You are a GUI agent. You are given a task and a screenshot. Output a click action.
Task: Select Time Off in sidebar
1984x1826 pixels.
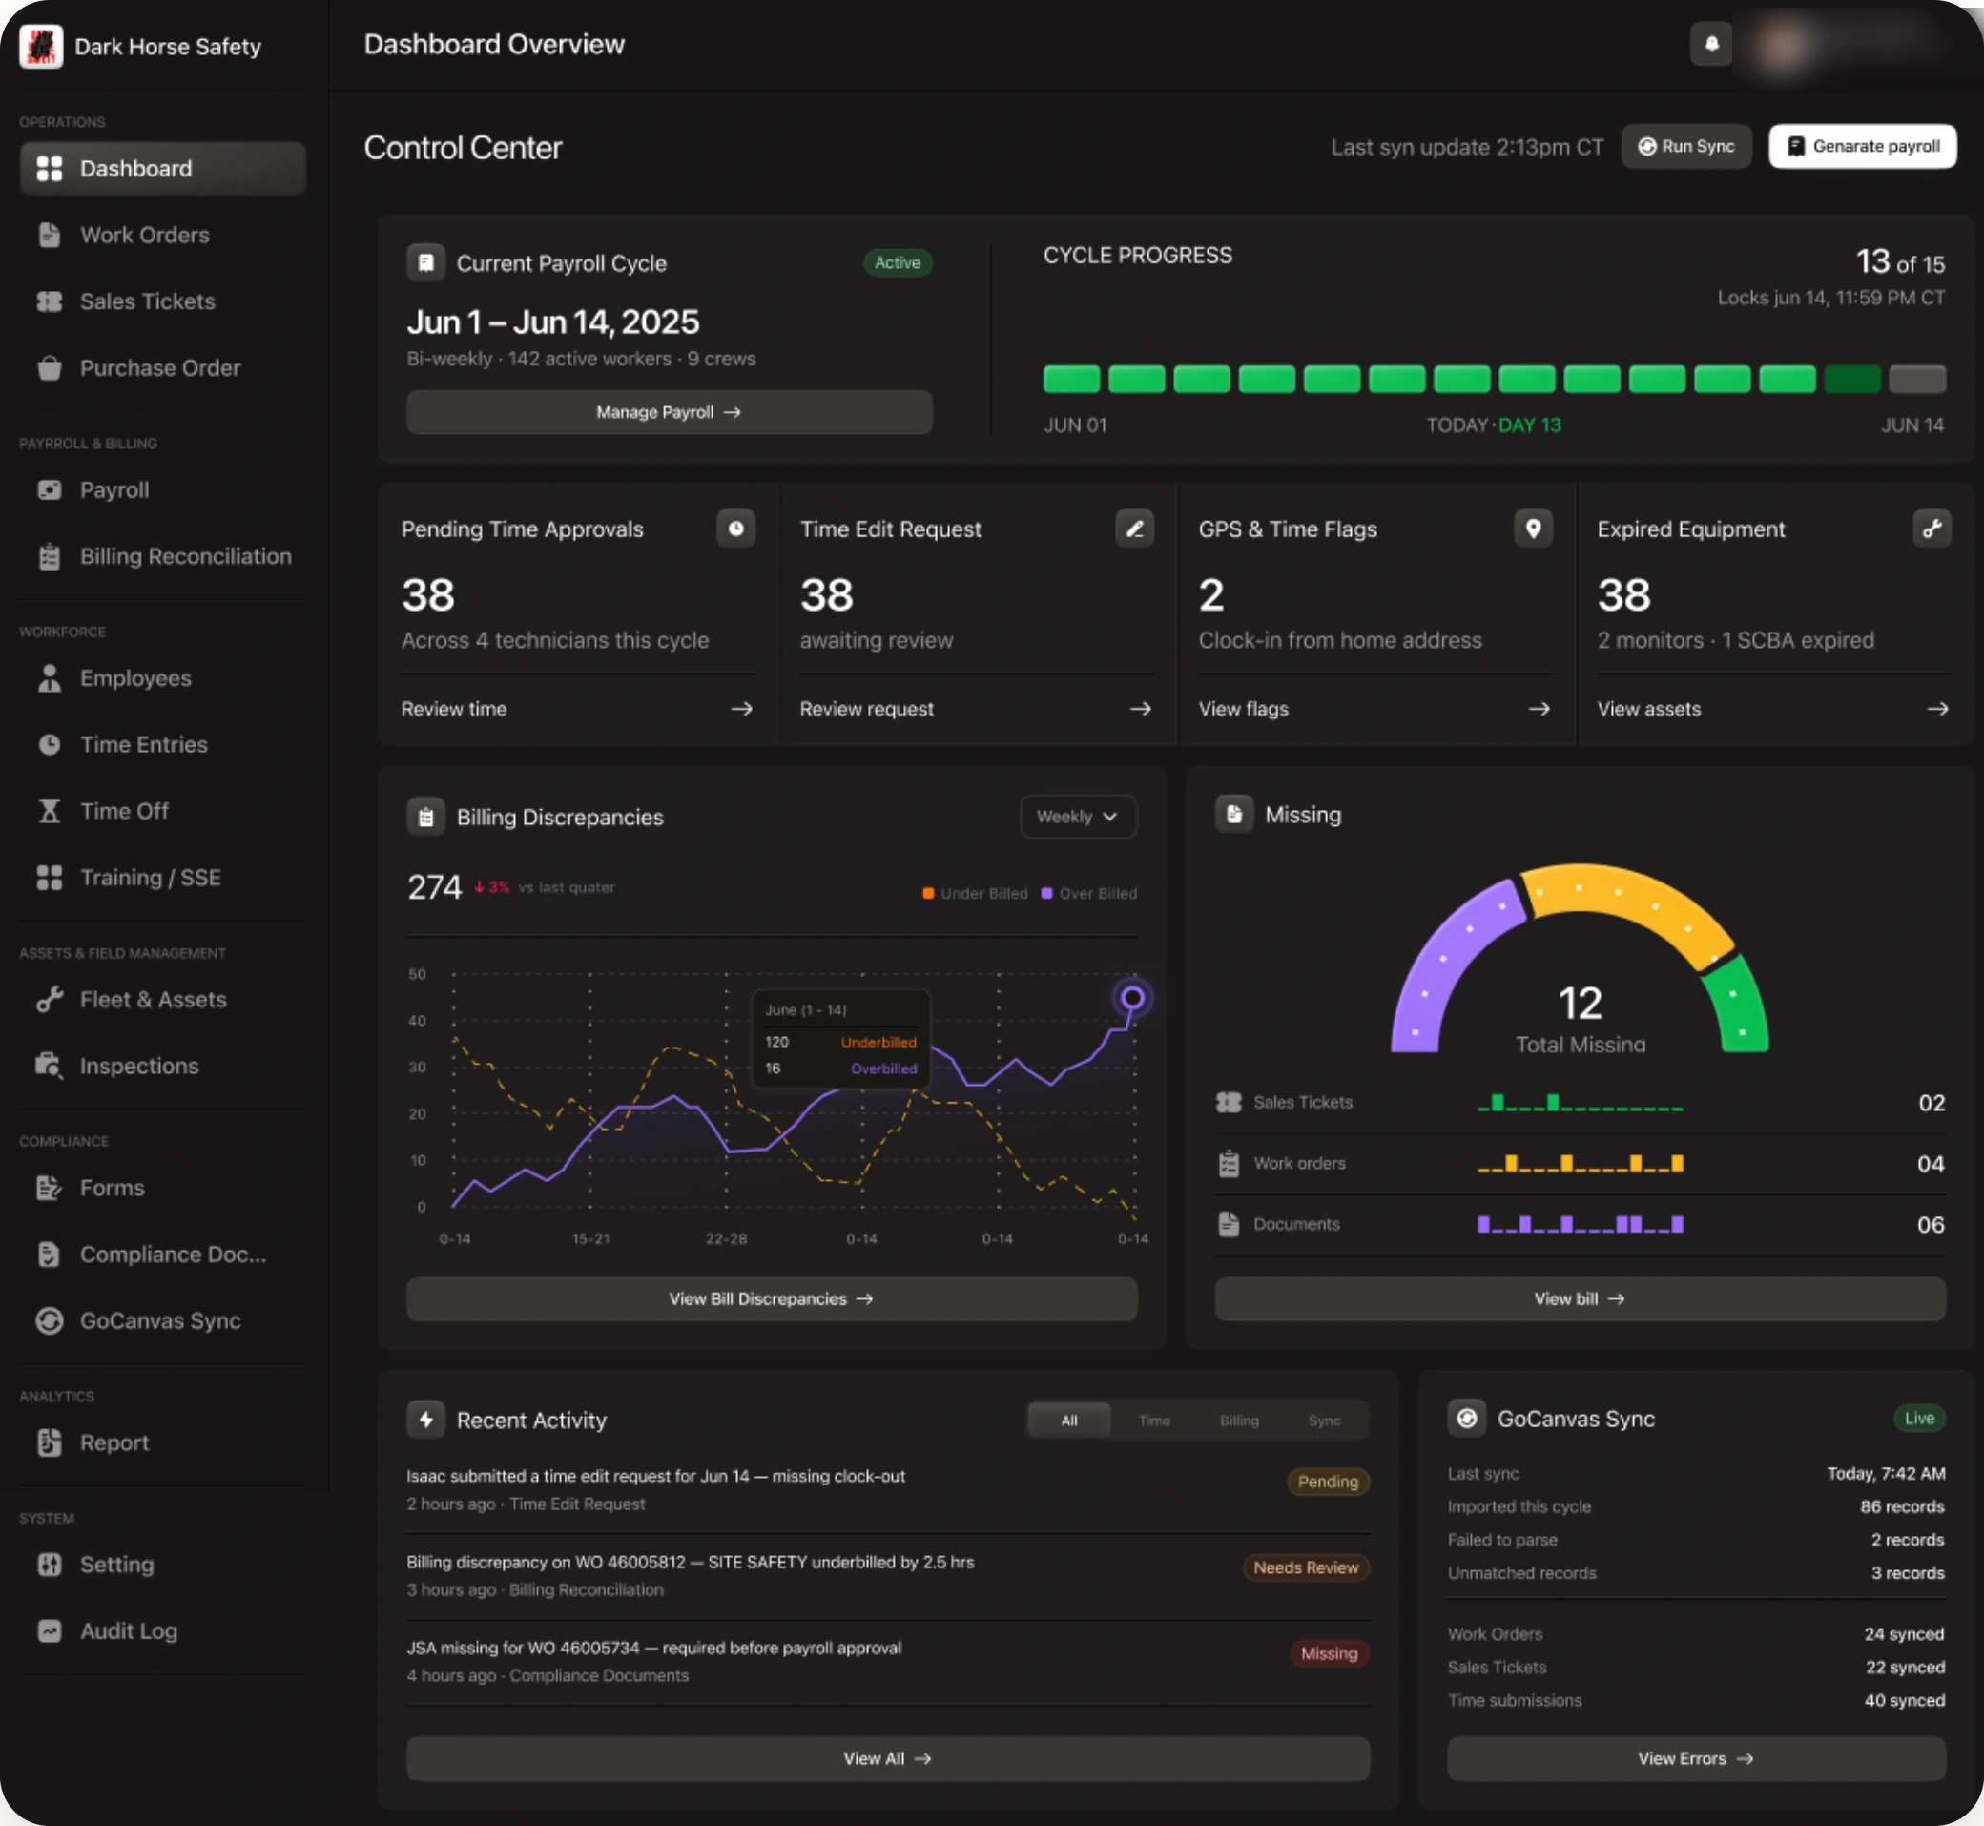point(163,811)
